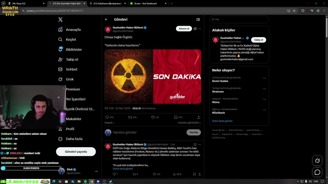Open a new browser tab
The image size is (328, 184).
[172, 4]
